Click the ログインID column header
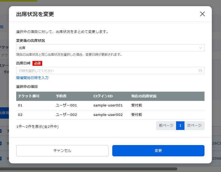 click(103, 96)
